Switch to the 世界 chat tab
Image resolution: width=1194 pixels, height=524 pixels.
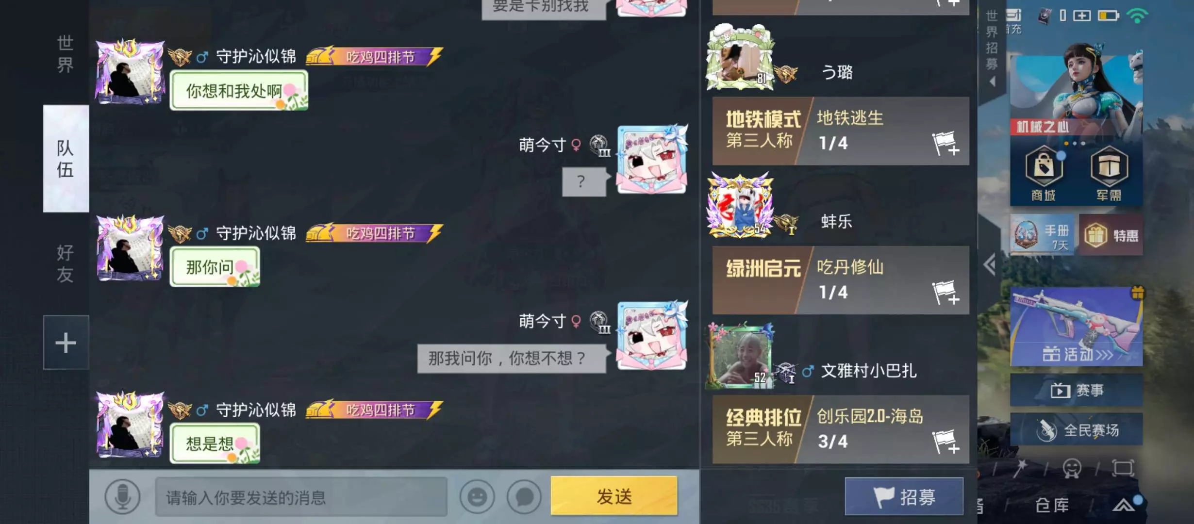pos(66,54)
